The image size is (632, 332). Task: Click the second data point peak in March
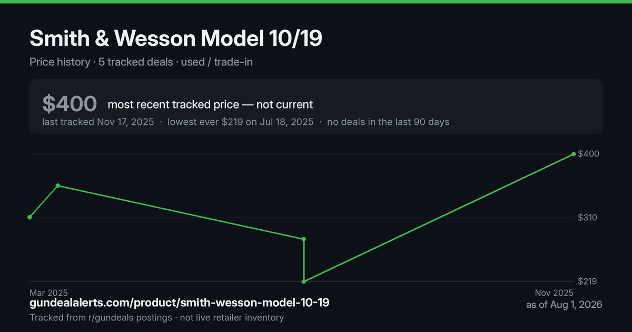[x=58, y=185]
